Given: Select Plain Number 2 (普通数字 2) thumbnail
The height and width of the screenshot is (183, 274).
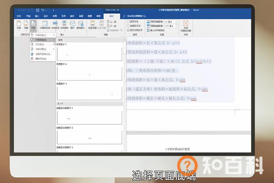Looking at the screenshot, I should [x=90, y=73].
